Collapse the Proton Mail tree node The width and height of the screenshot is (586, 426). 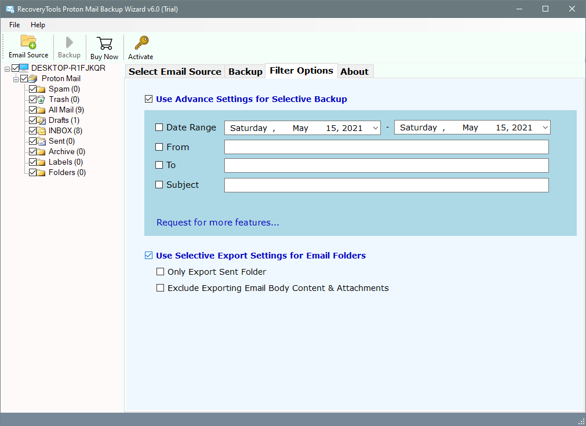point(16,79)
